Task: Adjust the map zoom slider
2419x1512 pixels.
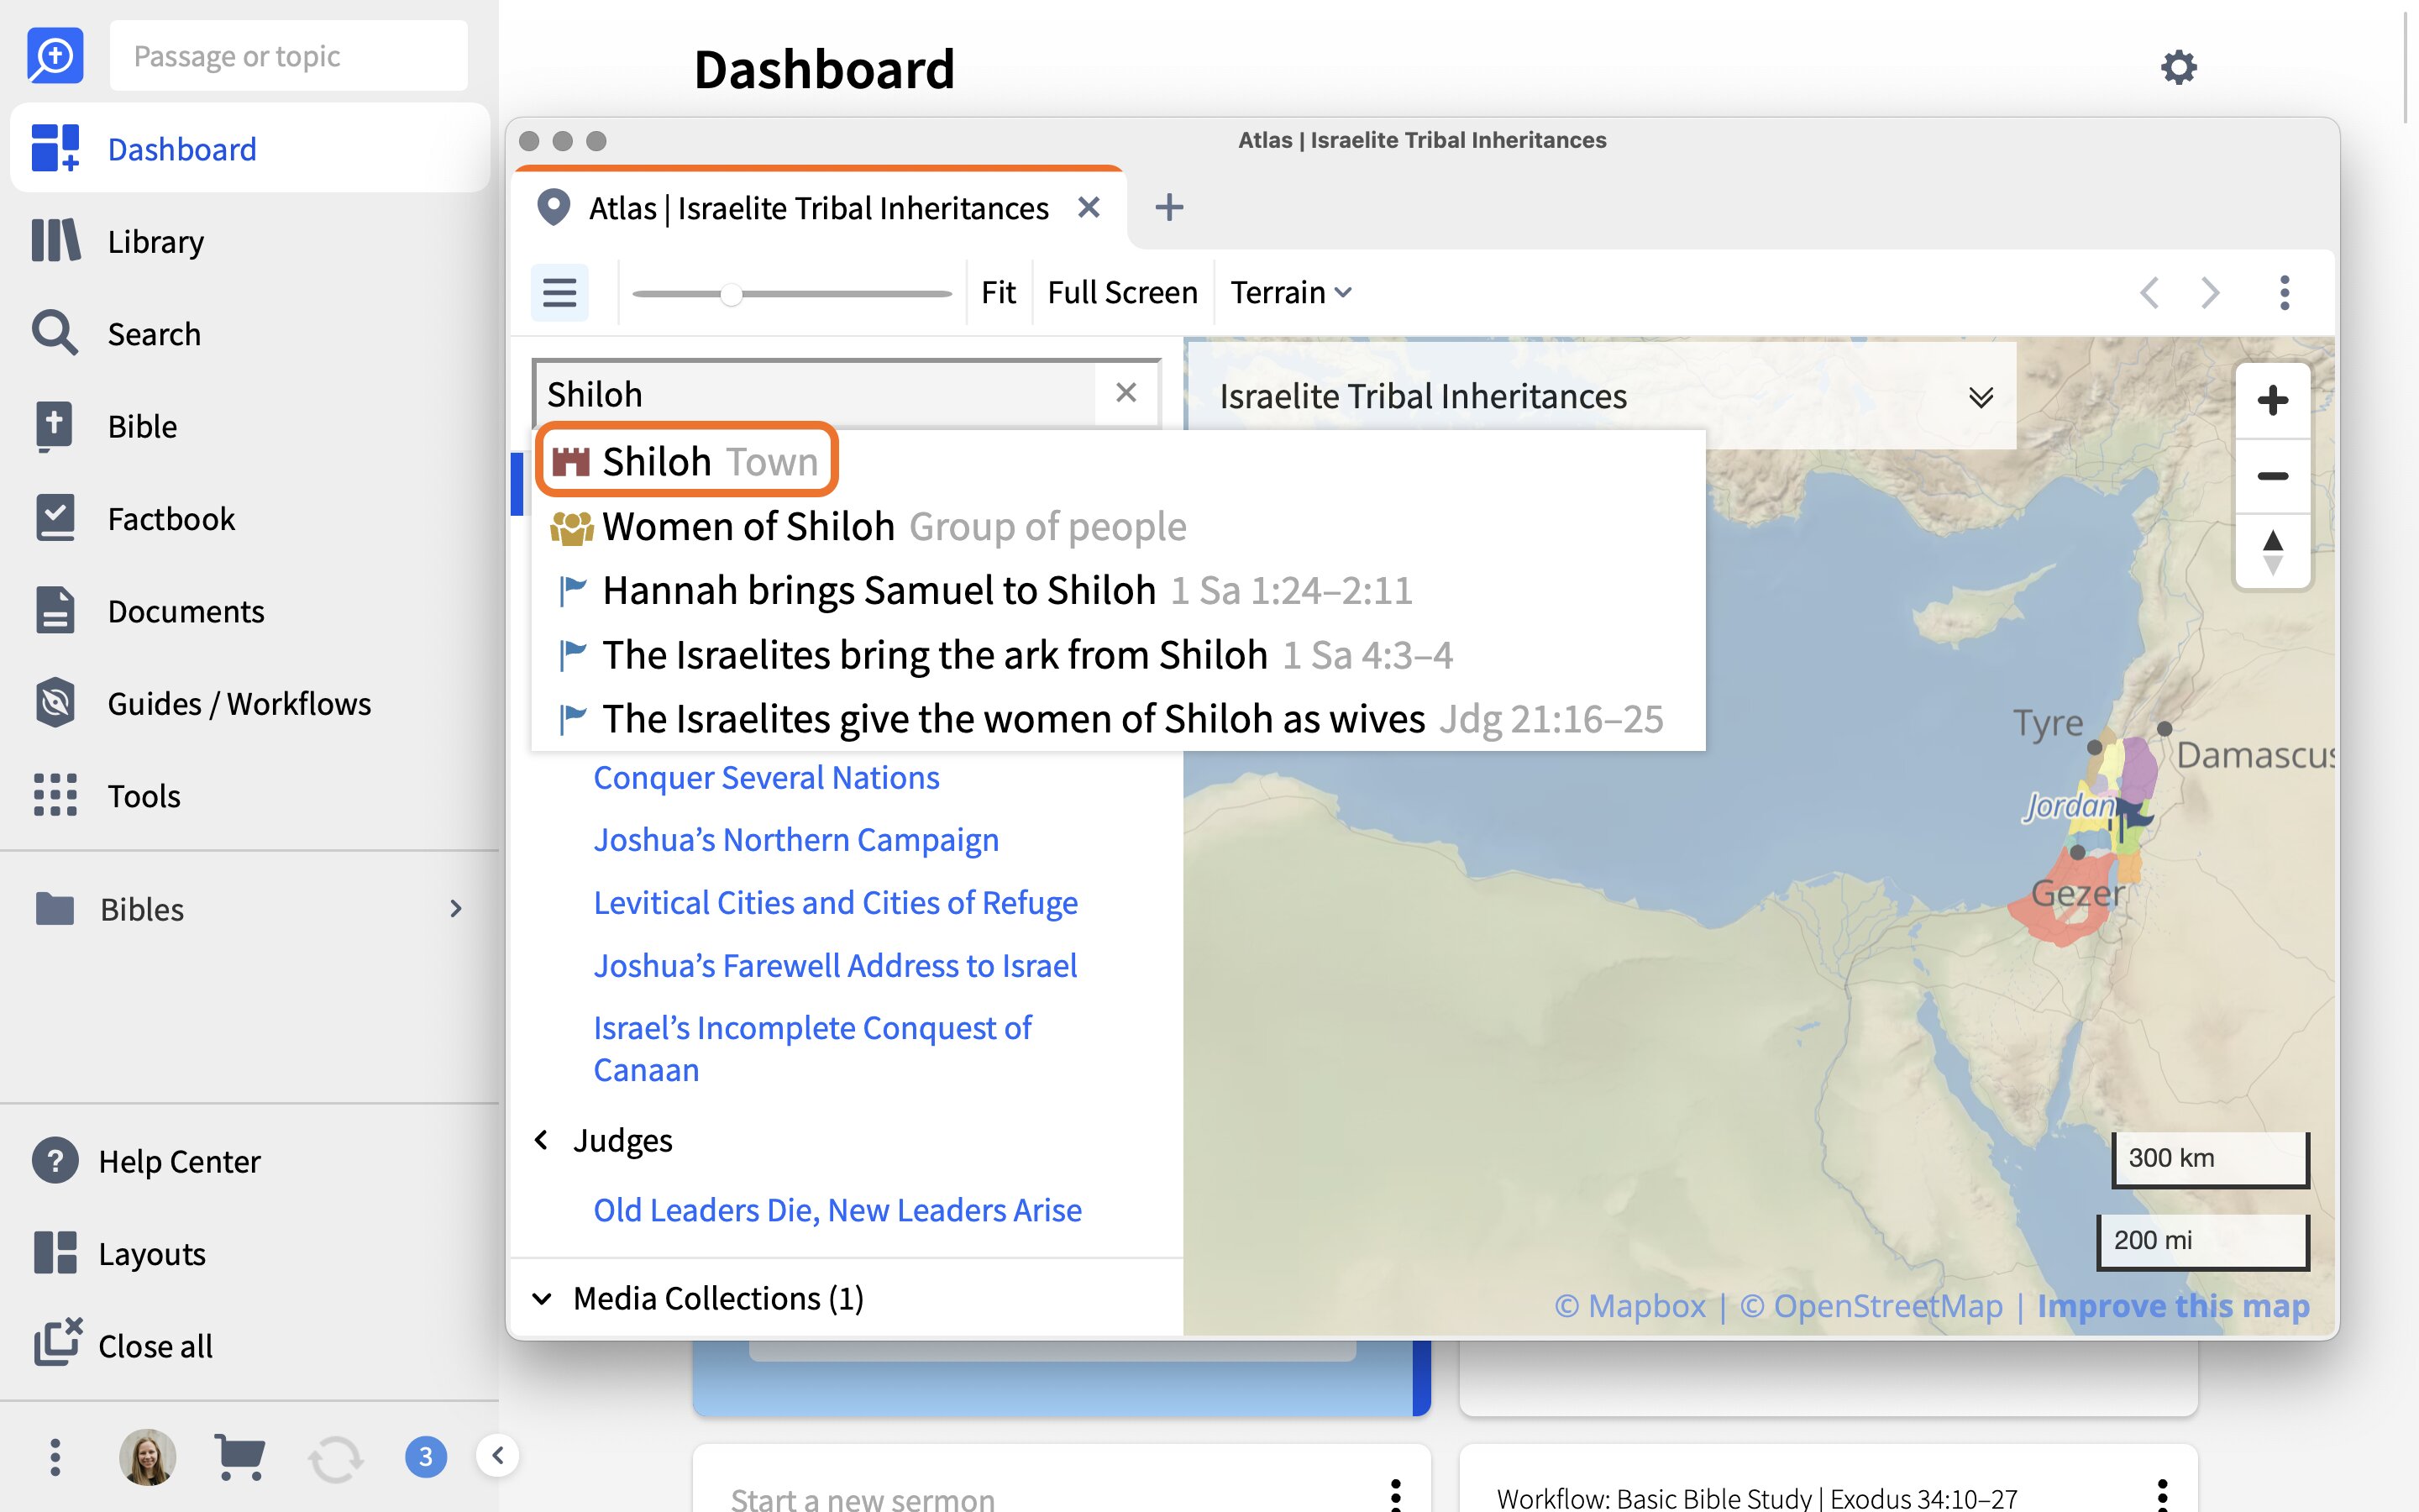Action: click(732, 294)
